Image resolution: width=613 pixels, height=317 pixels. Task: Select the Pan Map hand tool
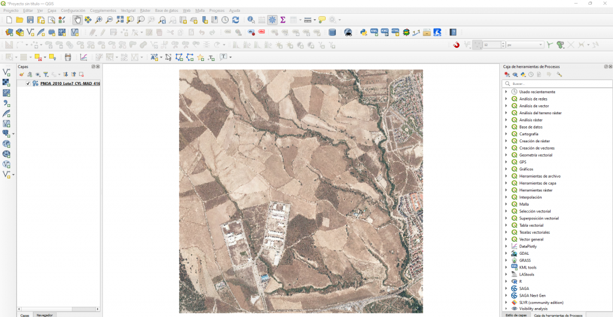78,20
